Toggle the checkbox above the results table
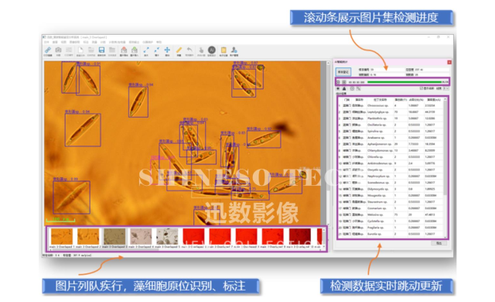The image size is (495, 302). pyautogui.click(x=421, y=88)
